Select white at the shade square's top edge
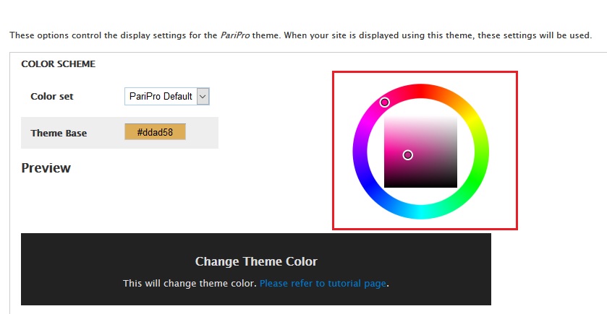The height and width of the screenshot is (314, 607). (x=420, y=117)
